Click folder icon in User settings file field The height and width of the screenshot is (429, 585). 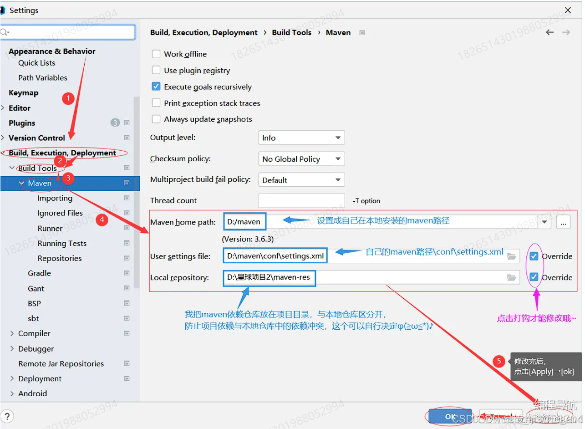pos(511,256)
